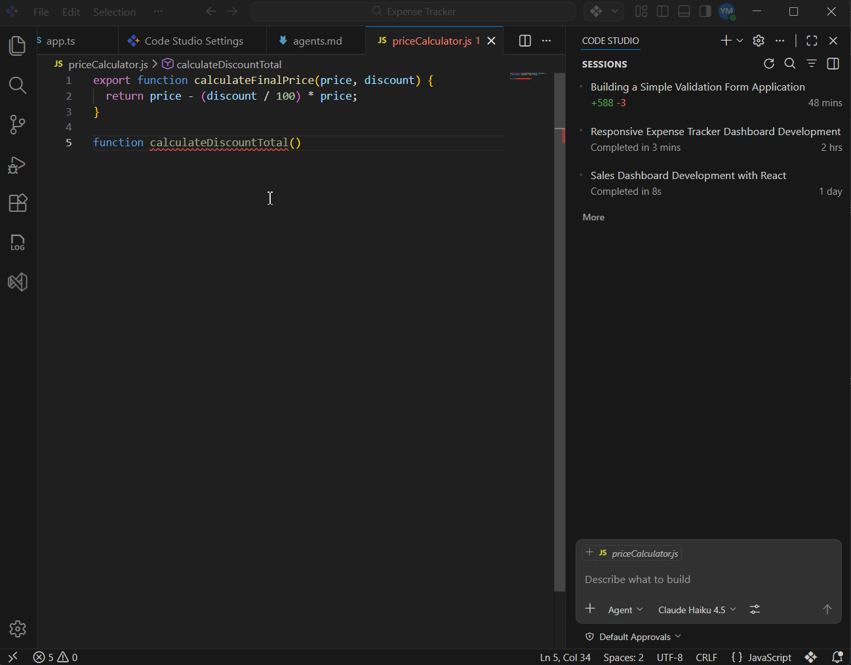
Task: Open notifications bell in status bar
Action: click(837, 657)
